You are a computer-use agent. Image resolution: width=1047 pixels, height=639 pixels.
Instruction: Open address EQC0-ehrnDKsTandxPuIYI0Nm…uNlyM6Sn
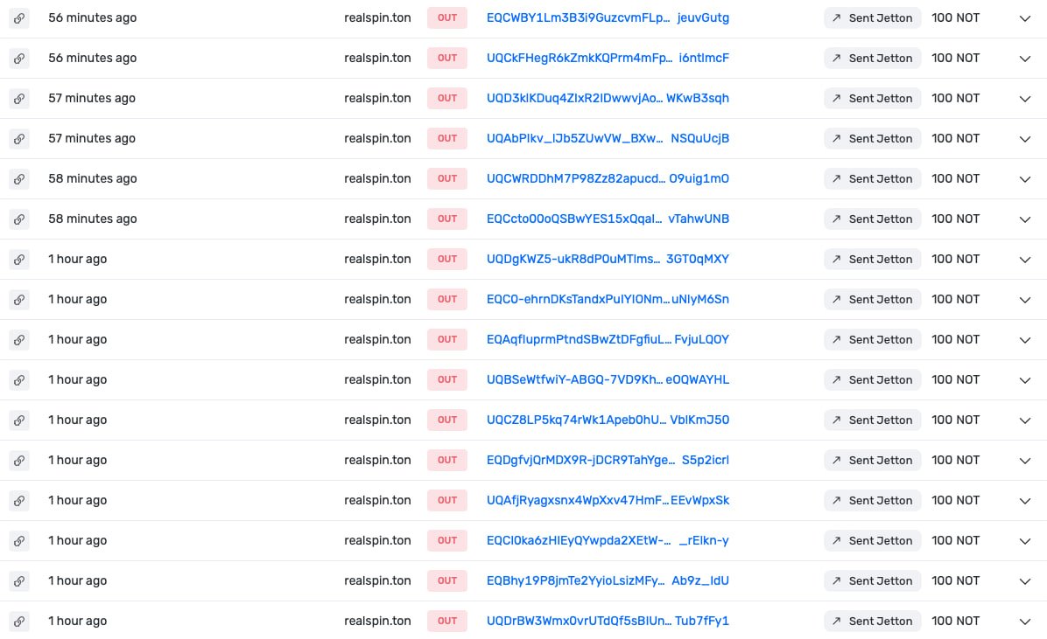coord(608,300)
